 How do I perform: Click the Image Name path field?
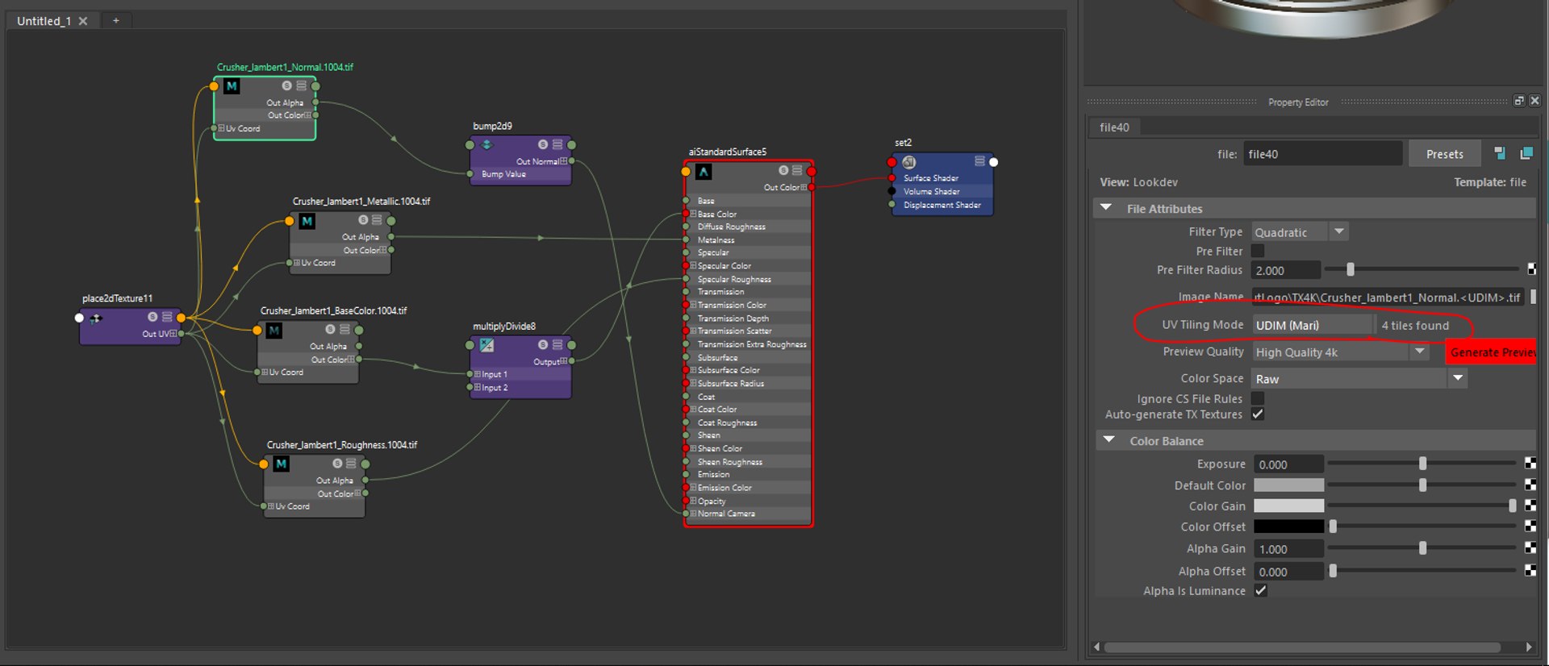[1388, 298]
